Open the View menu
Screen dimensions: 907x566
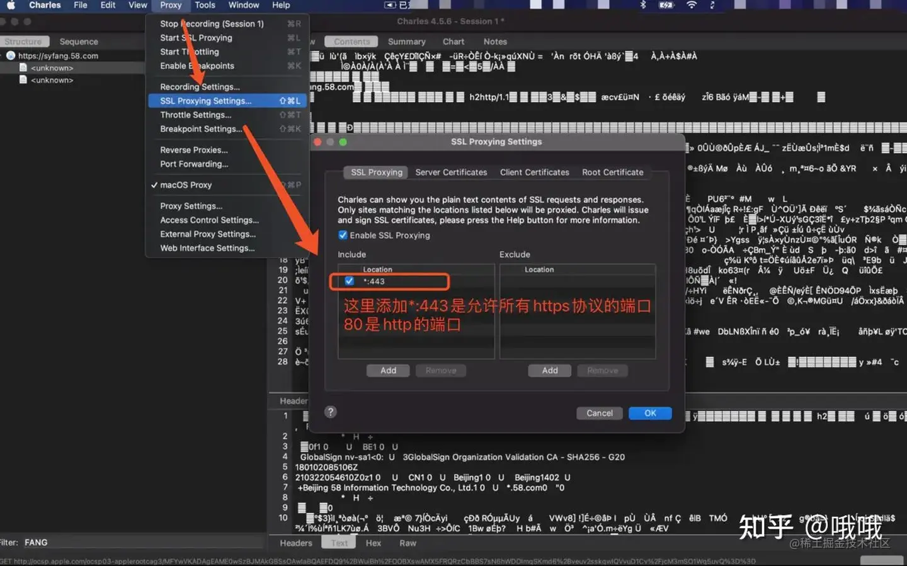pos(138,5)
